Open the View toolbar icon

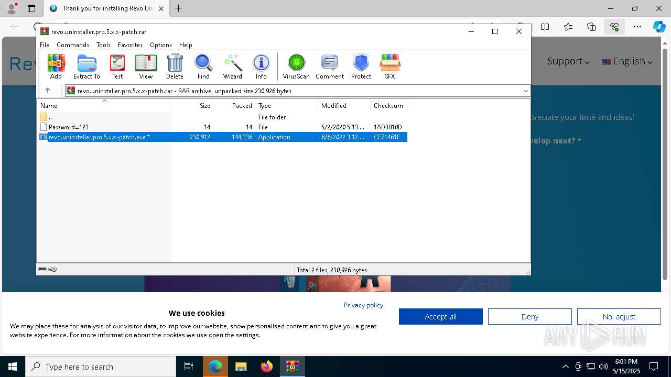pyautogui.click(x=146, y=66)
